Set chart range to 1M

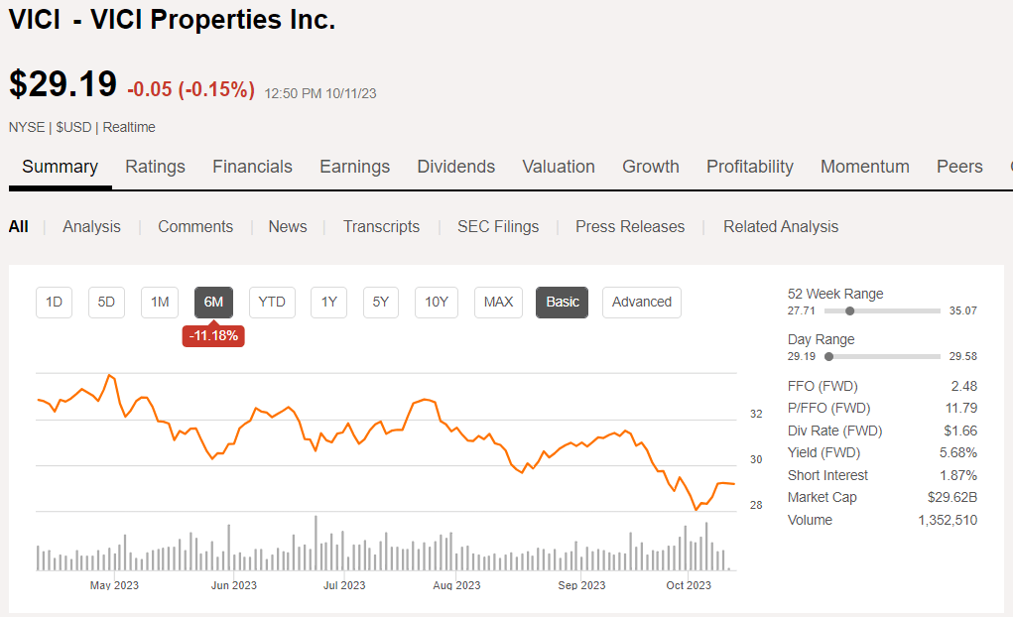tap(160, 302)
